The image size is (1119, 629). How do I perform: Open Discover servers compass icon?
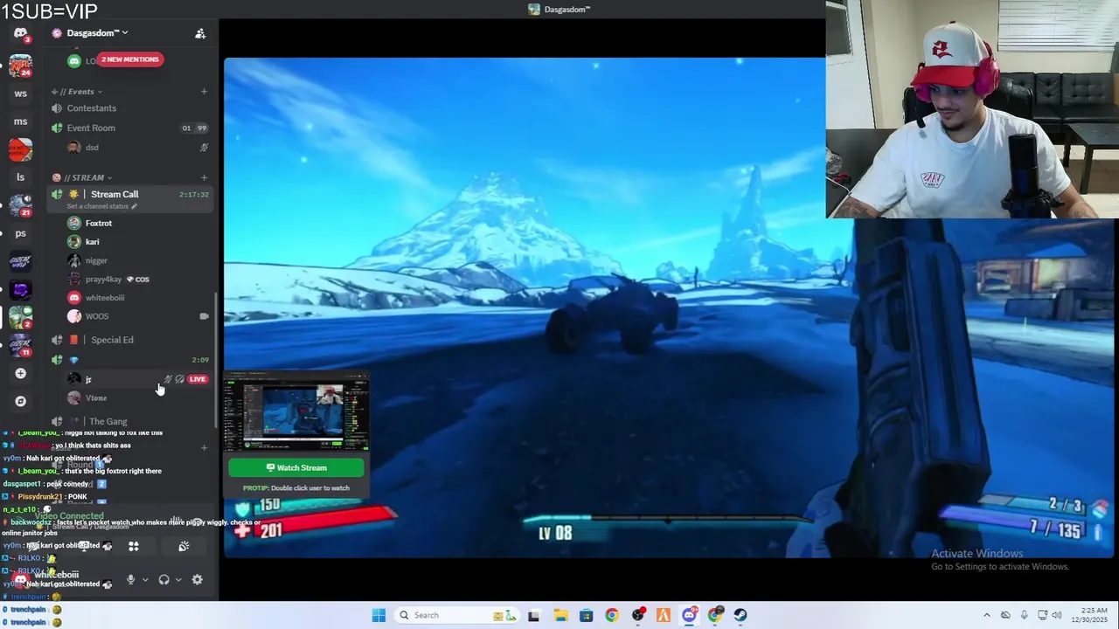coord(20,401)
